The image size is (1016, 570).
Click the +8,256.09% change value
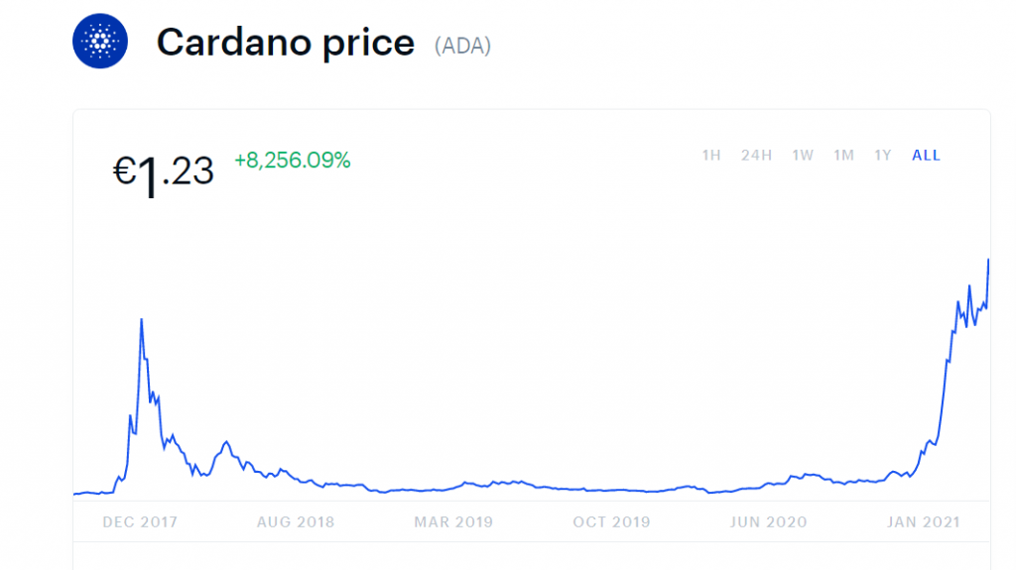click(293, 161)
